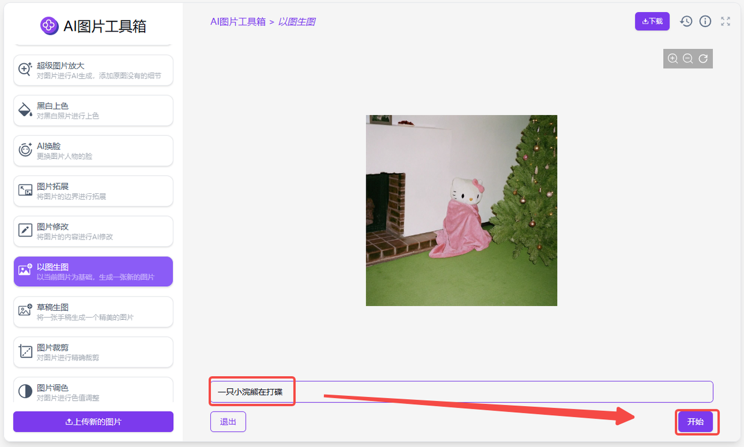Select the AI换脸 tool

click(x=94, y=151)
